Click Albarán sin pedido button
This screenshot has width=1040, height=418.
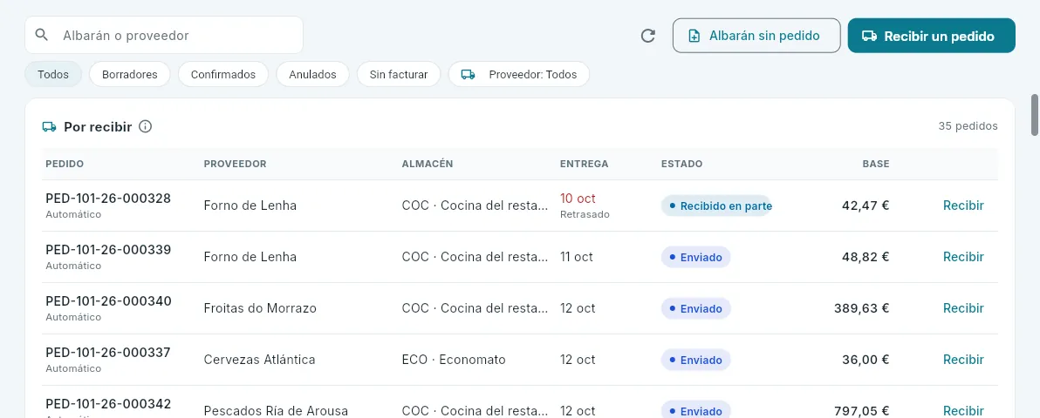click(756, 36)
